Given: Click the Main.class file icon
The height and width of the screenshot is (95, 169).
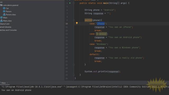Looking at the screenshot, I should pyautogui.click(x=1, y=21).
